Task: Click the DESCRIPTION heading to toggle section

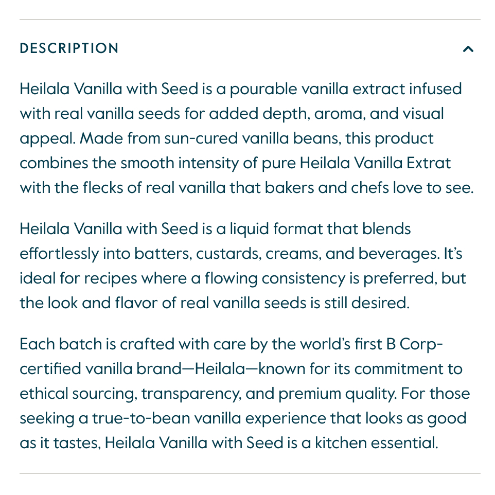Action: pyautogui.click(x=69, y=48)
